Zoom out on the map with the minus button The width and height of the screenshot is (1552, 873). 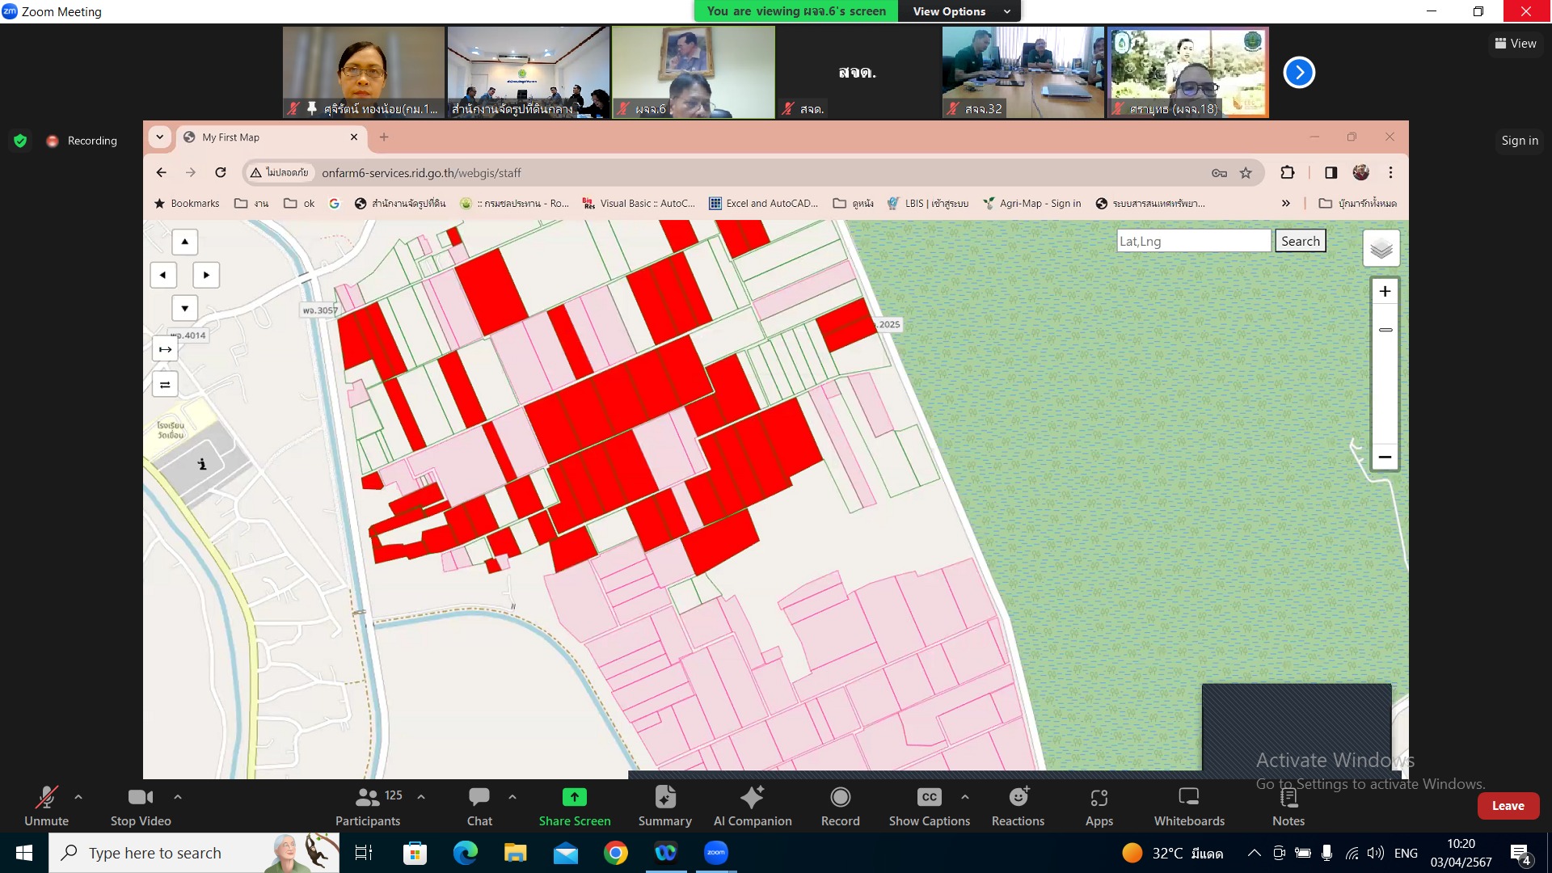(1385, 458)
